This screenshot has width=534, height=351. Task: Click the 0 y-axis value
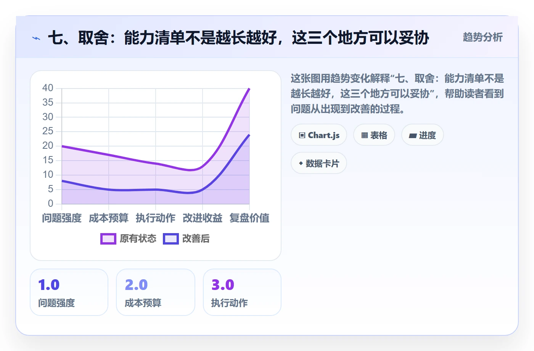(x=50, y=203)
